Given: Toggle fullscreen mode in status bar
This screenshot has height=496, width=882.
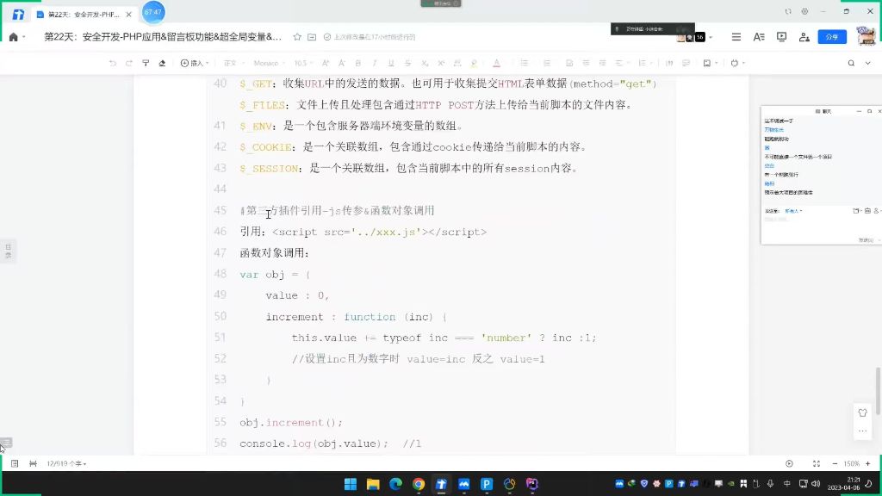Looking at the screenshot, I should [817, 463].
